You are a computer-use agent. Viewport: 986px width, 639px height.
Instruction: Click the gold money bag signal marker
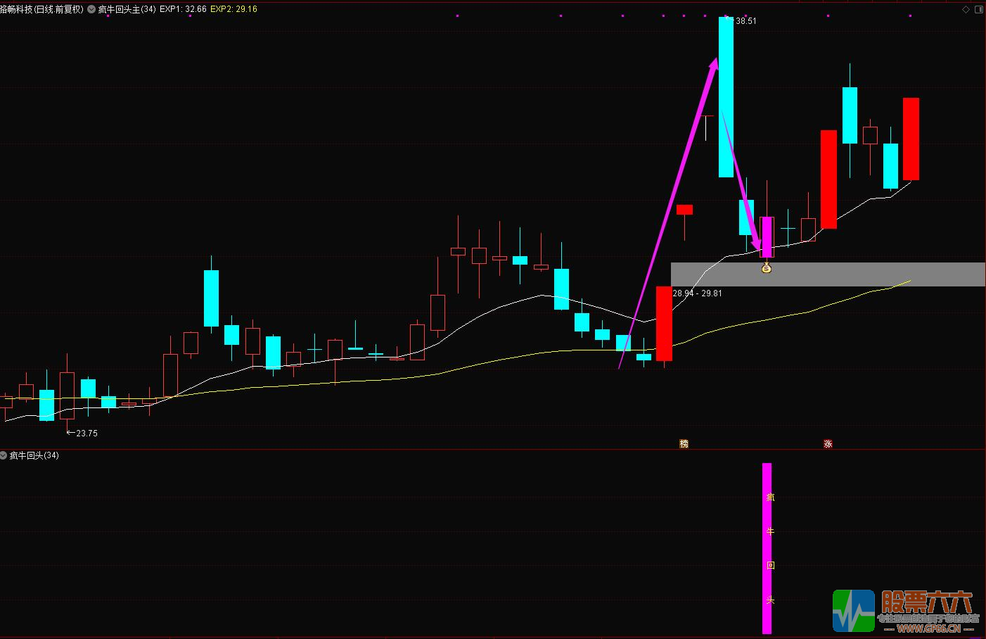767,268
